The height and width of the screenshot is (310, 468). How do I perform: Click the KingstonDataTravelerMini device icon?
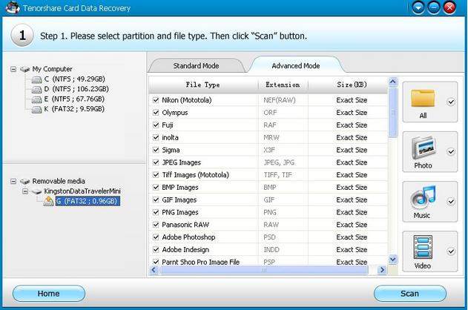tap(36, 191)
